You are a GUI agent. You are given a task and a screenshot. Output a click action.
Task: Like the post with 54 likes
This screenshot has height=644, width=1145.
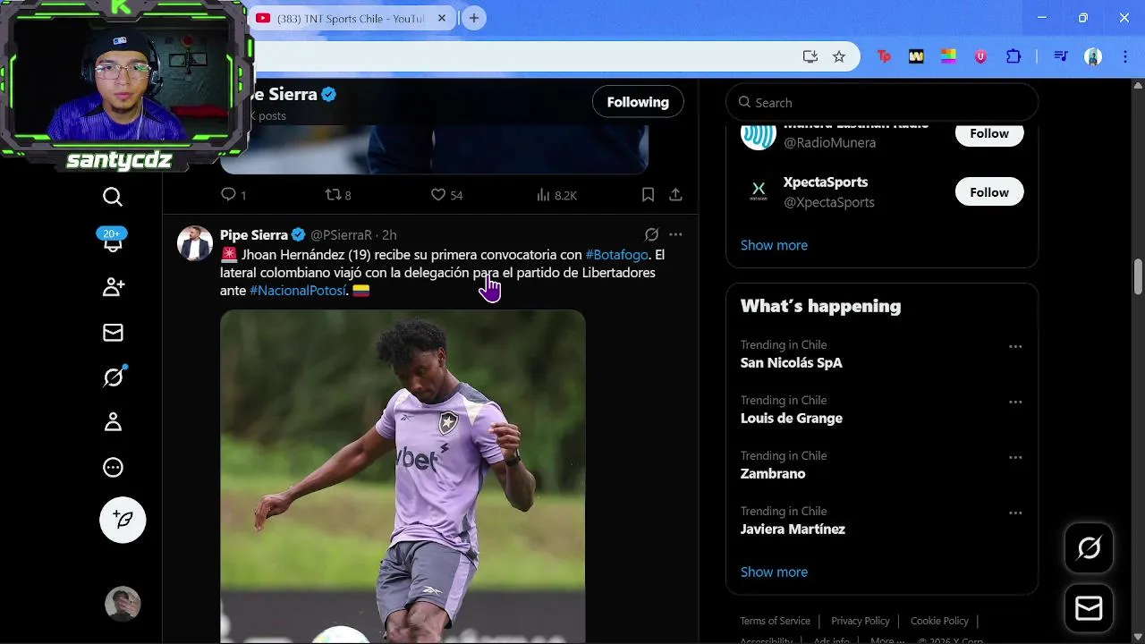point(446,195)
